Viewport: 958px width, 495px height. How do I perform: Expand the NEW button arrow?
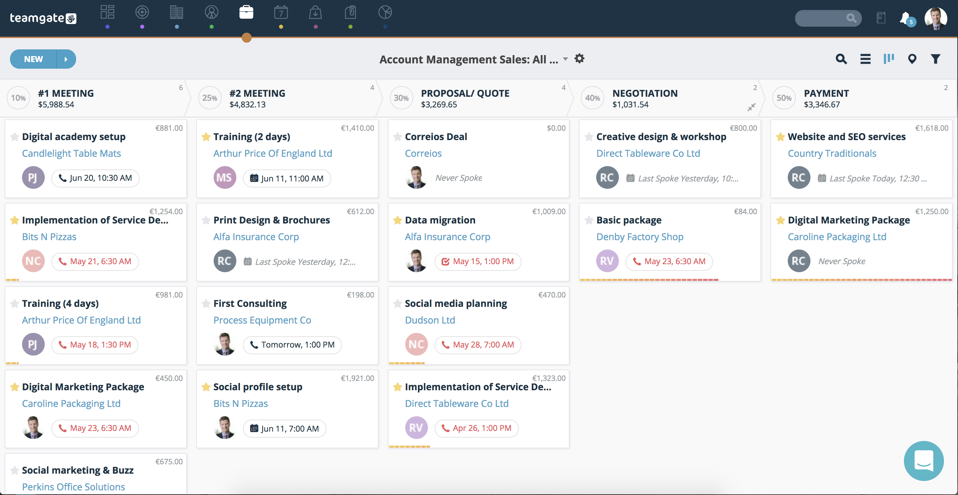pos(66,59)
